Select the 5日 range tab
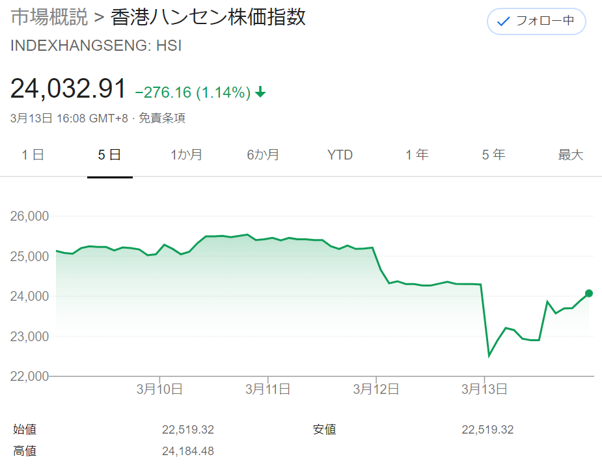Image resolution: width=602 pixels, height=474 pixels. click(110, 155)
